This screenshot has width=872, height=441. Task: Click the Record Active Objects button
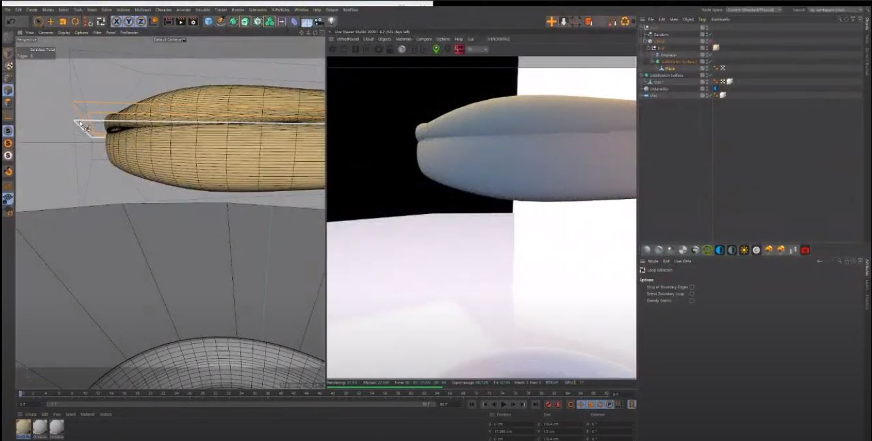549,404
